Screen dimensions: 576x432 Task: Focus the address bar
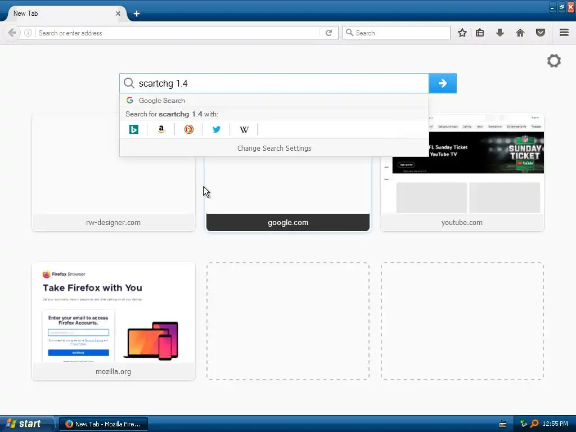(x=179, y=33)
